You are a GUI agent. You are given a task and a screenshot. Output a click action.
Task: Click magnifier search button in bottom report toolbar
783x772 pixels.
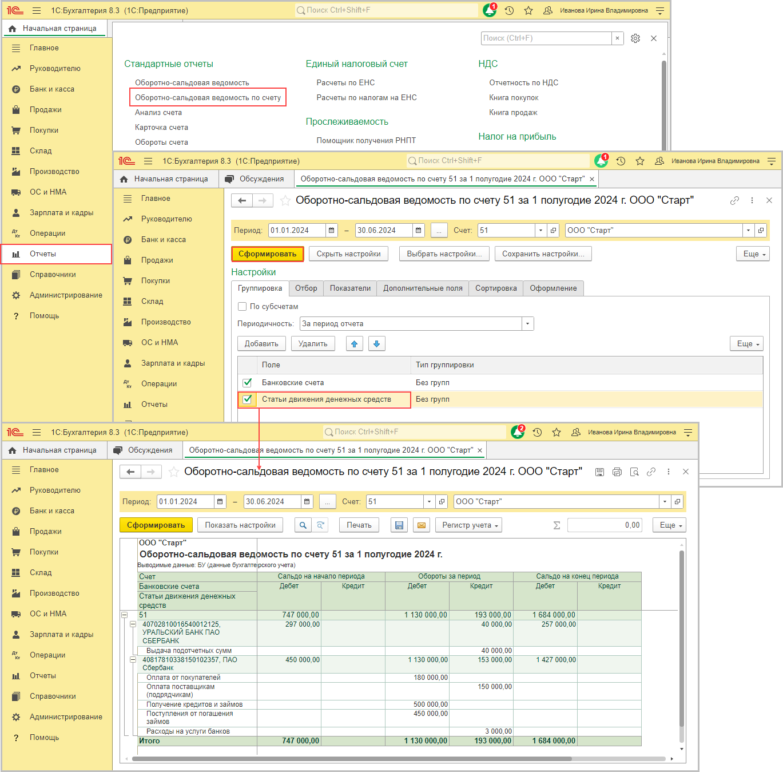click(x=303, y=525)
